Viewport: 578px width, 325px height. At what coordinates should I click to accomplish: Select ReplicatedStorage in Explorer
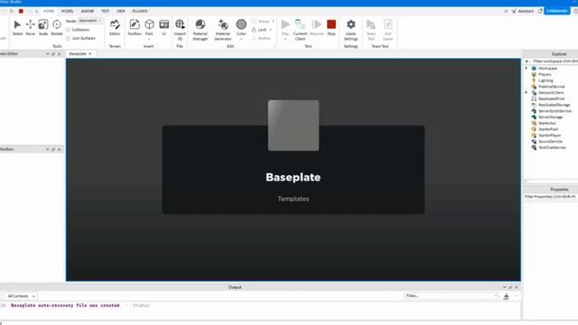coord(554,105)
